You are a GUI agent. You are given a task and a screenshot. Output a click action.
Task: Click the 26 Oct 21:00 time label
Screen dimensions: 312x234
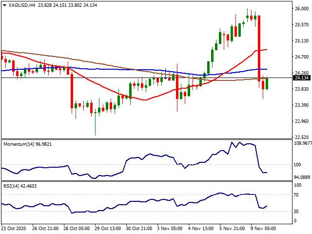click(x=45, y=228)
